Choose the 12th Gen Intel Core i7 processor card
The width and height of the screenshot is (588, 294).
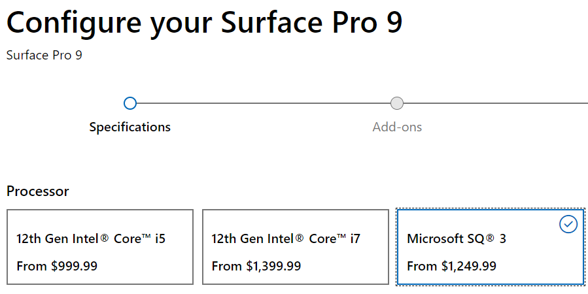click(x=295, y=247)
